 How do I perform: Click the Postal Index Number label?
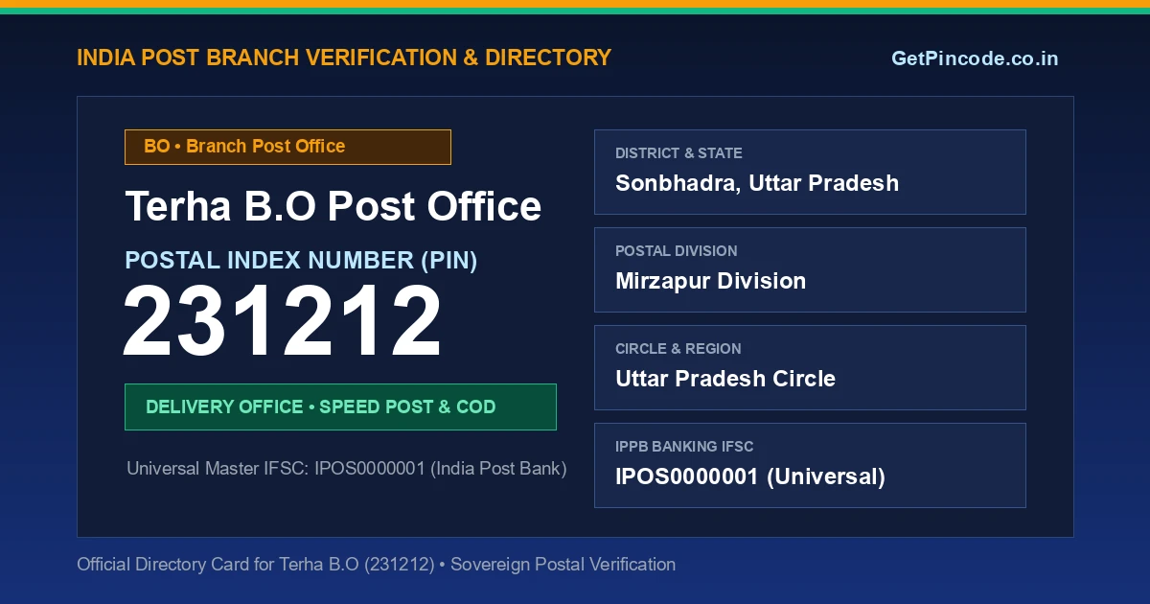[x=301, y=260]
